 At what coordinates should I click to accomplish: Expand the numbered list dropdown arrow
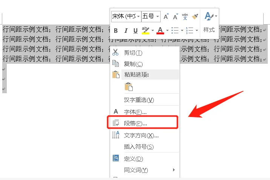[196, 30]
